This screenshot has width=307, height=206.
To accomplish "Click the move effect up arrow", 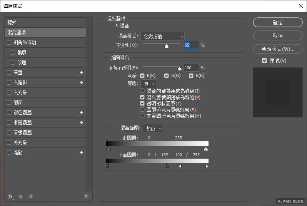I will [21, 197].
